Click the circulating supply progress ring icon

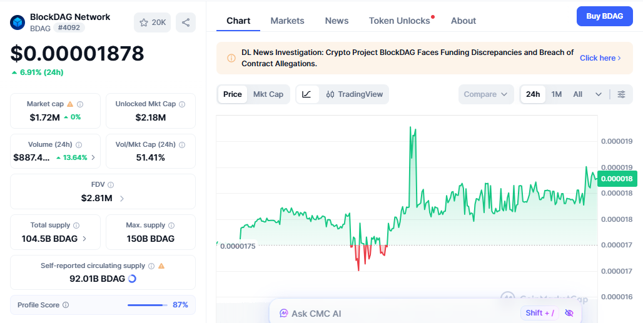pyautogui.click(x=132, y=279)
